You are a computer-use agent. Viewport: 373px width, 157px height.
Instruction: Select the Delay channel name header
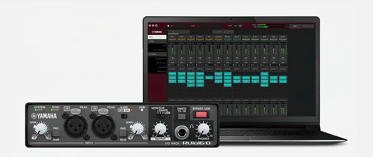point(274,37)
